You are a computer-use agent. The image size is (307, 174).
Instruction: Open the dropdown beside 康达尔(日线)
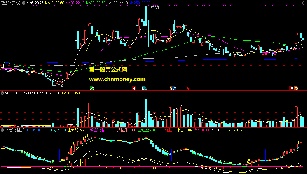[23, 3]
